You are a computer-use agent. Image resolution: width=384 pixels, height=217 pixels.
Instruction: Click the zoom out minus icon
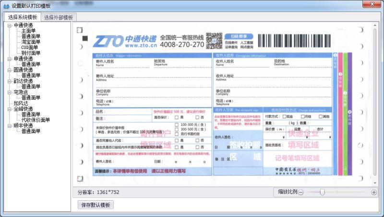click(301, 192)
